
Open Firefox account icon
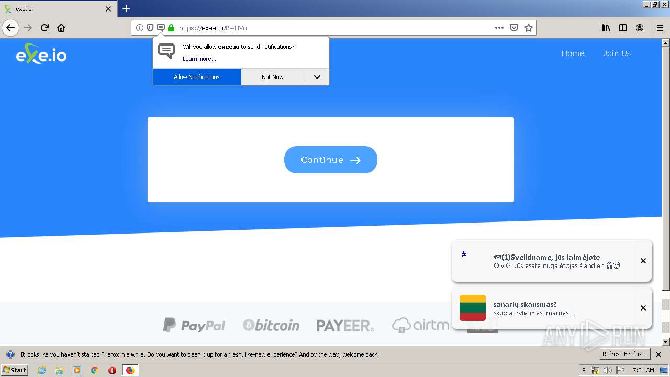click(x=640, y=28)
